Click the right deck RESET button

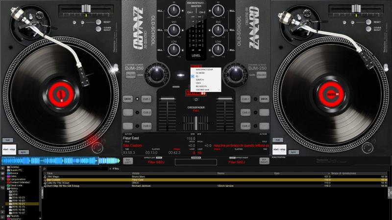[368, 22]
